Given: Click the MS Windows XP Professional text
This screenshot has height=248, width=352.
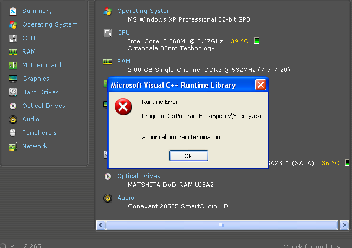Looking at the screenshot, I should pyautogui.click(x=189, y=19).
